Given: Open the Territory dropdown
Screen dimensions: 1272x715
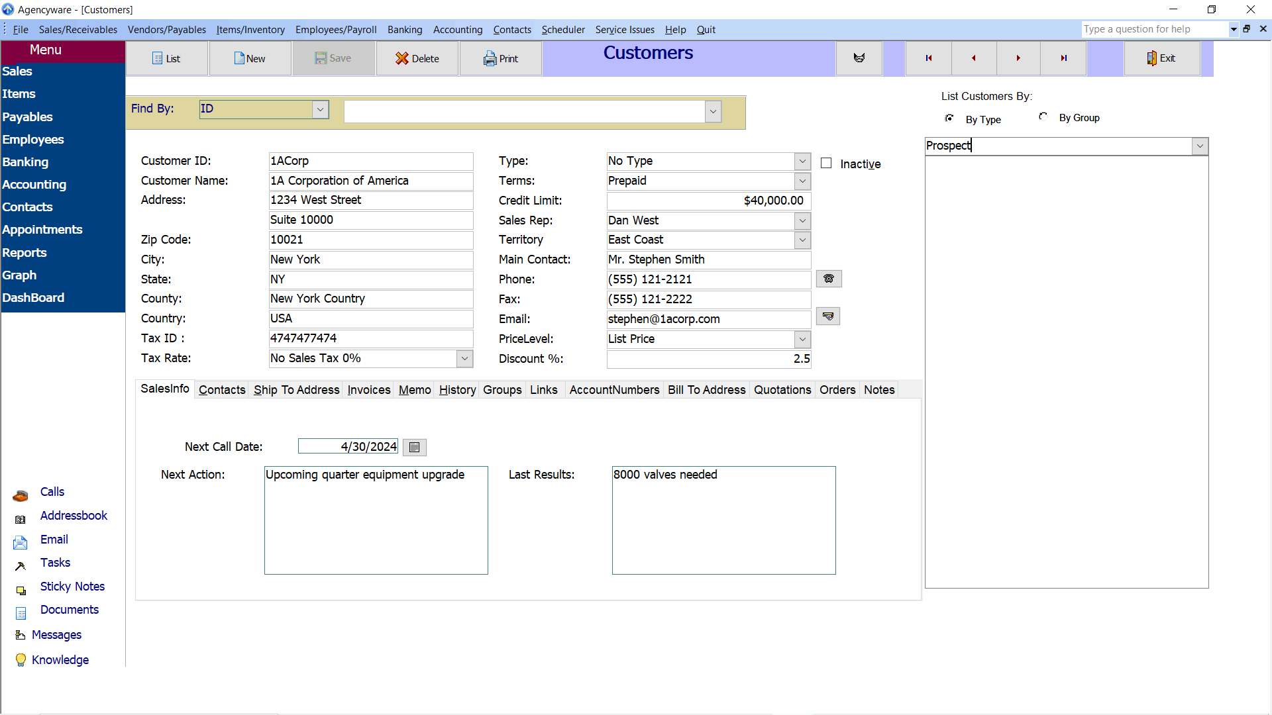Looking at the screenshot, I should coord(802,240).
